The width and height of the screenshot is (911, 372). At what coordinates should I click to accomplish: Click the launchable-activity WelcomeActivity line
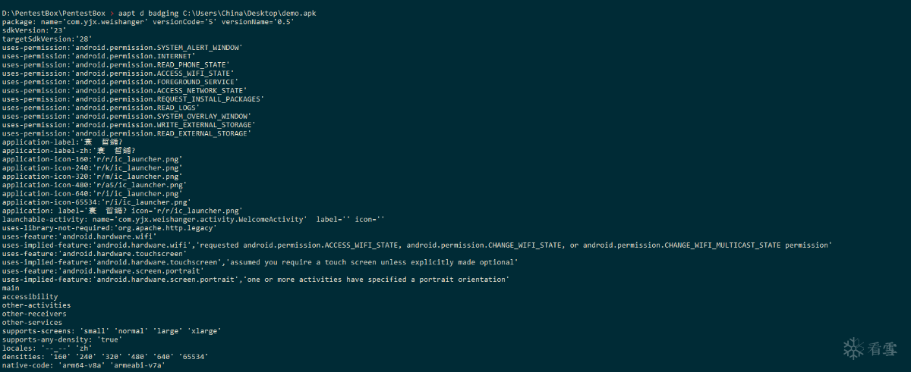(193, 220)
